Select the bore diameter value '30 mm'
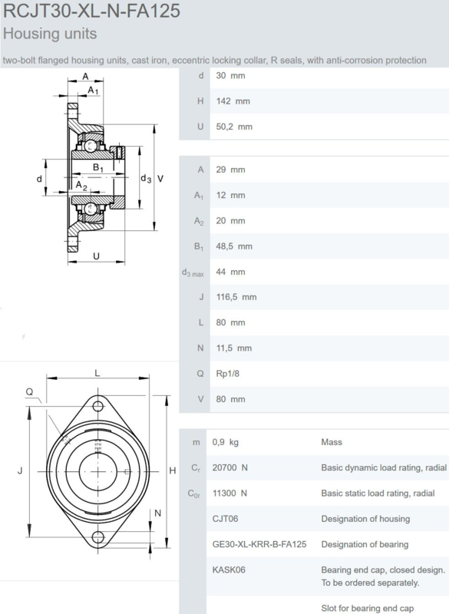The height and width of the screenshot is (614, 449). (230, 75)
